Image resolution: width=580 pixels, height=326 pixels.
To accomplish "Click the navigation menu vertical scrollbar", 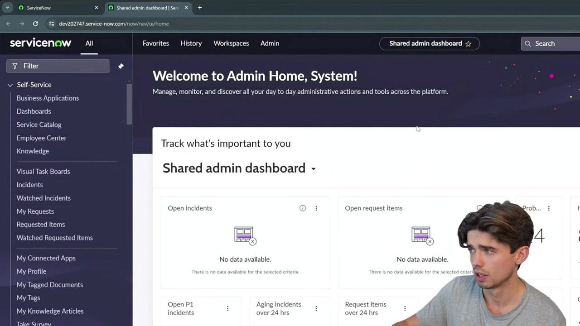I will coord(129,104).
